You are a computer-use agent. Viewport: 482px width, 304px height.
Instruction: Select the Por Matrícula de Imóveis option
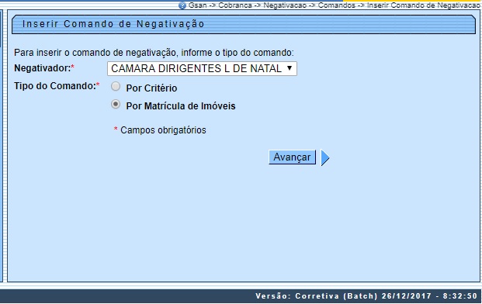(x=116, y=105)
